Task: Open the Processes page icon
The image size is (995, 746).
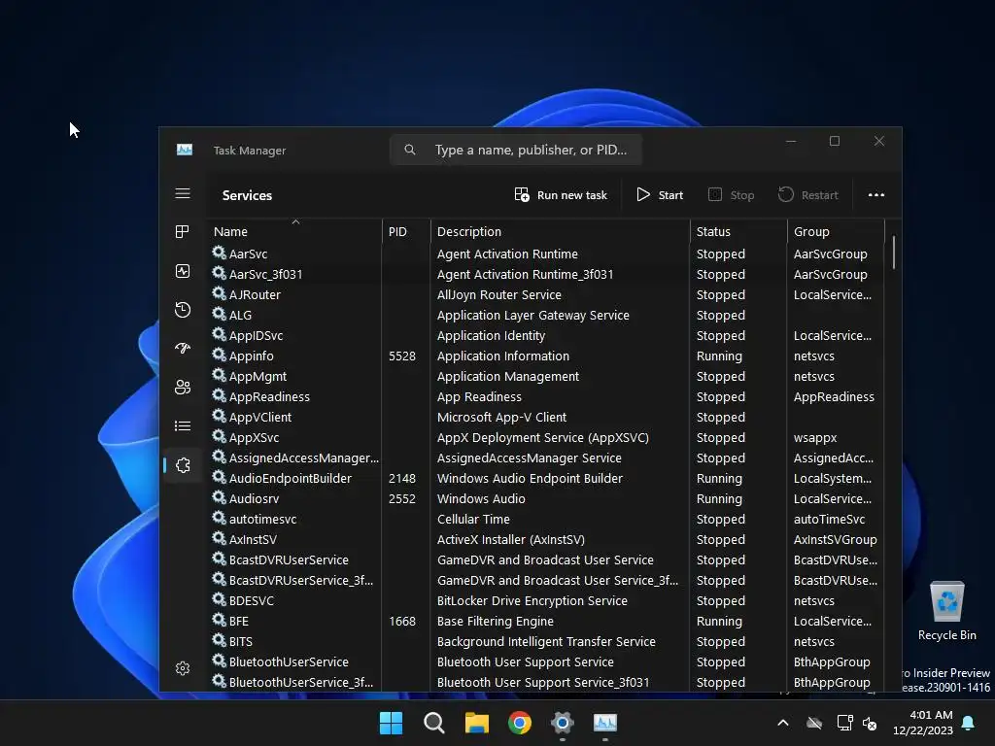Action: 183,231
